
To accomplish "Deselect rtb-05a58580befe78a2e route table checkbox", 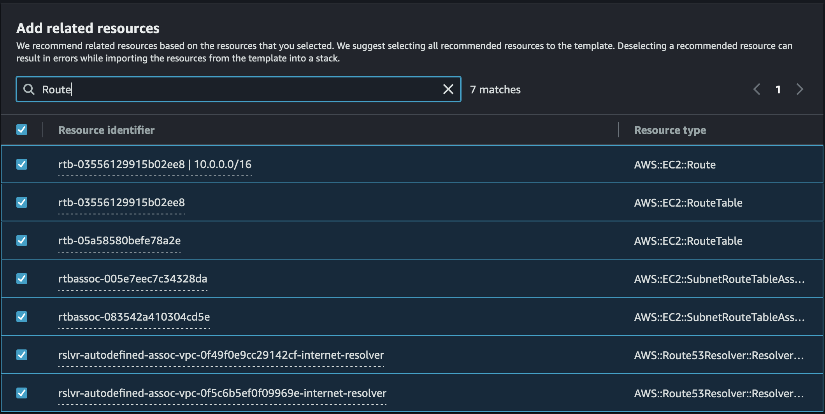I will (x=22, y=240).
